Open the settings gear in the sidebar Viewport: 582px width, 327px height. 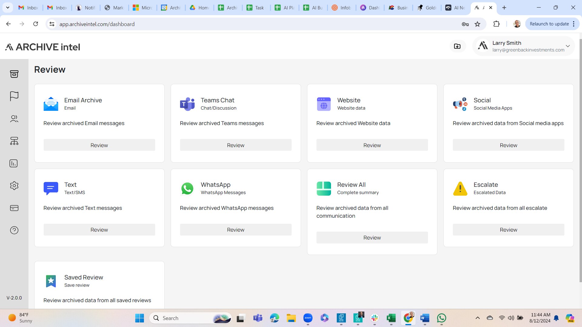pyautogui.click(x=14, y=186)
